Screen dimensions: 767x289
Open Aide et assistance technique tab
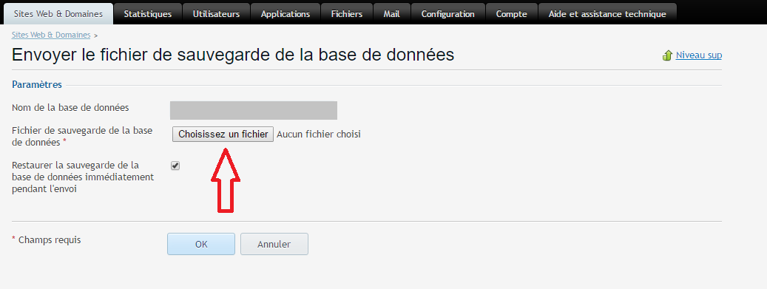click(x=607, y=14)
